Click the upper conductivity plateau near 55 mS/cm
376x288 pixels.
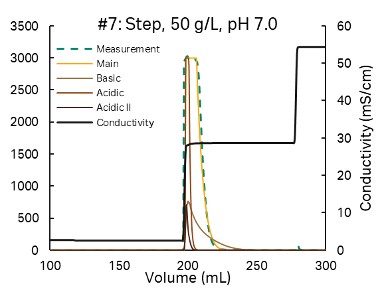coord(312,47)
